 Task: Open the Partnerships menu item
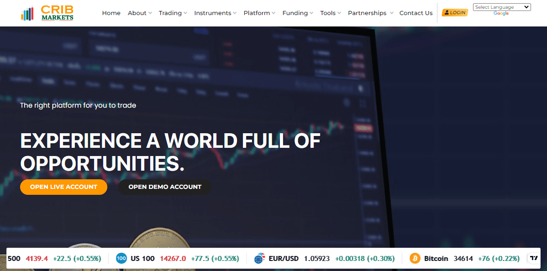point(368,13)
